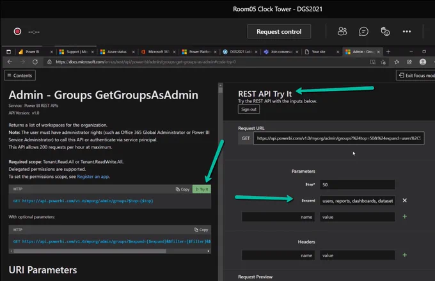The height and width of the screenshot is (281, 435).
Task: Click the code block right scroll arrow
Action: coord(209,251)
